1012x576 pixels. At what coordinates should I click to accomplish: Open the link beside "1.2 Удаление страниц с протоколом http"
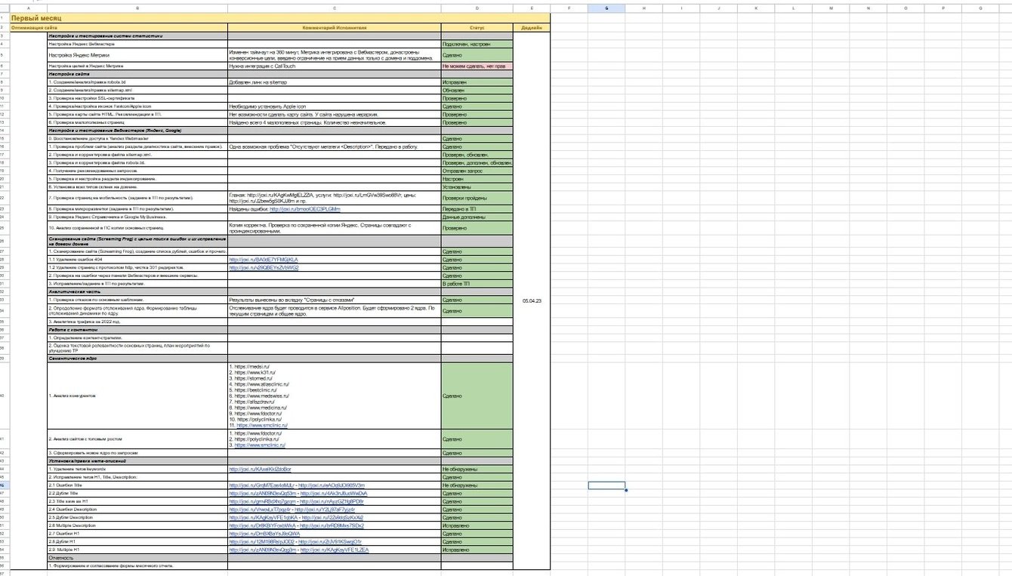coord(264,267)
